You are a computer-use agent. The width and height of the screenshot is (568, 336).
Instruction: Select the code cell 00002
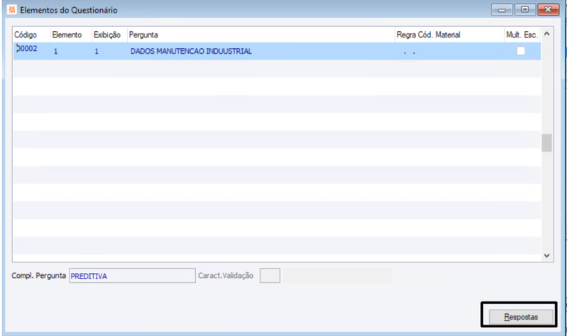pos(31,51)
